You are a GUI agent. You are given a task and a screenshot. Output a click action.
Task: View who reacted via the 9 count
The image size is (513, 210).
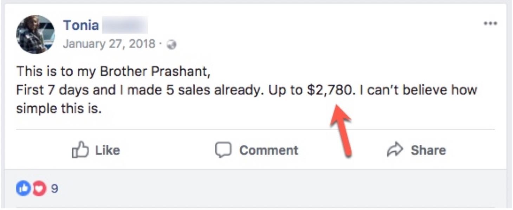pos(54,189)
